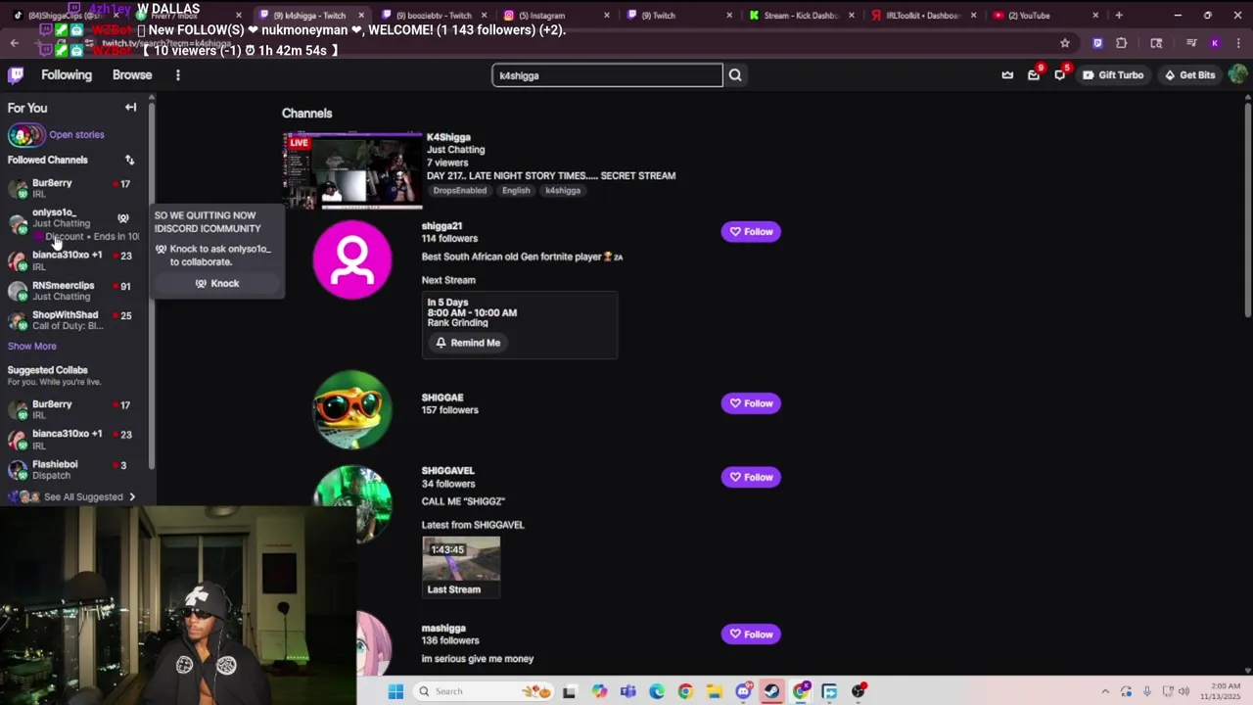
Task: Open OBS Studio from the taskbar
Action: 859,691
